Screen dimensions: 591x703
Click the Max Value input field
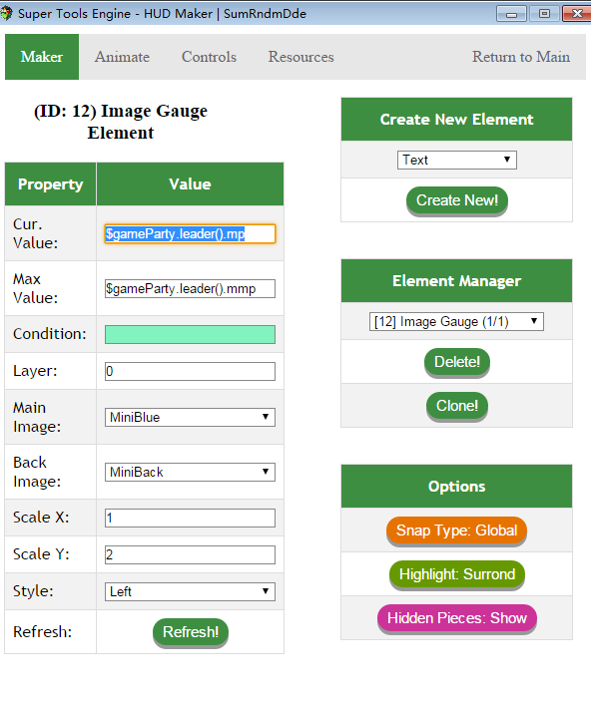tap(190, 289)
